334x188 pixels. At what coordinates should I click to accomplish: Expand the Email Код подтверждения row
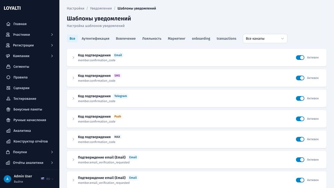[73, 57]
